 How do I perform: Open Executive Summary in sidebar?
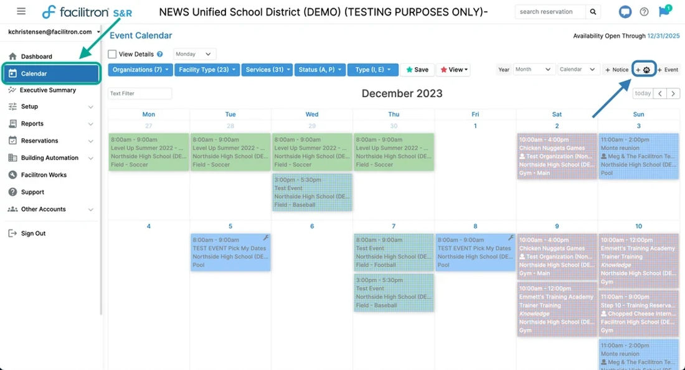[x=48, y=90]
